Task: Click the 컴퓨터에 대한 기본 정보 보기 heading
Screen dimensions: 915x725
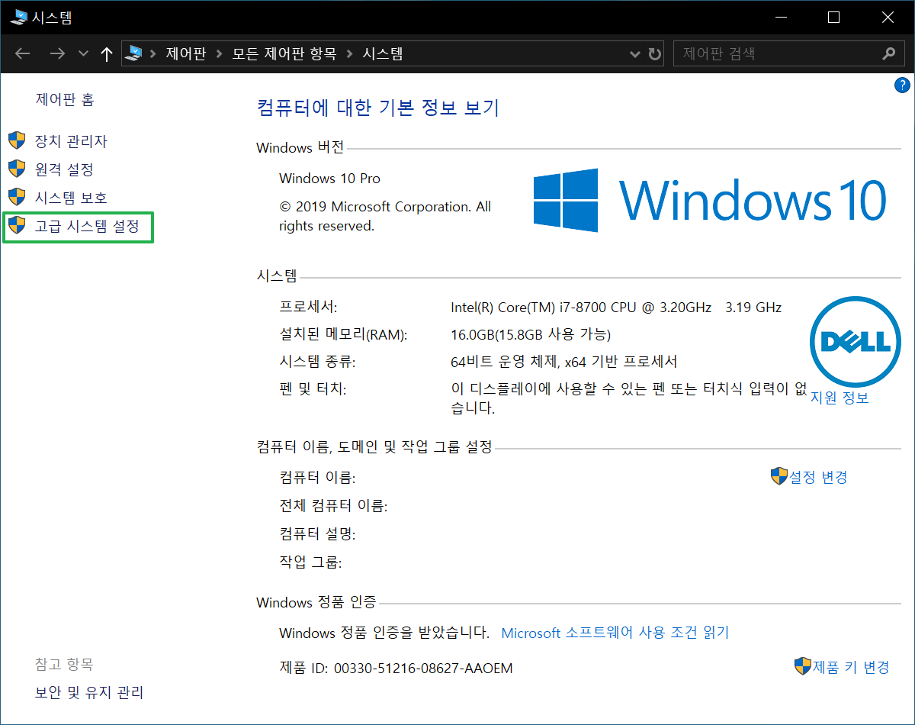Action: pyautogui.click(x=378, y=108)
